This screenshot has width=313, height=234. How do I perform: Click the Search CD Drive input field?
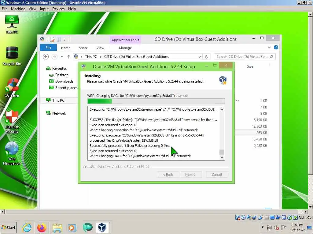pyautogui.click(x=245, y=57)
